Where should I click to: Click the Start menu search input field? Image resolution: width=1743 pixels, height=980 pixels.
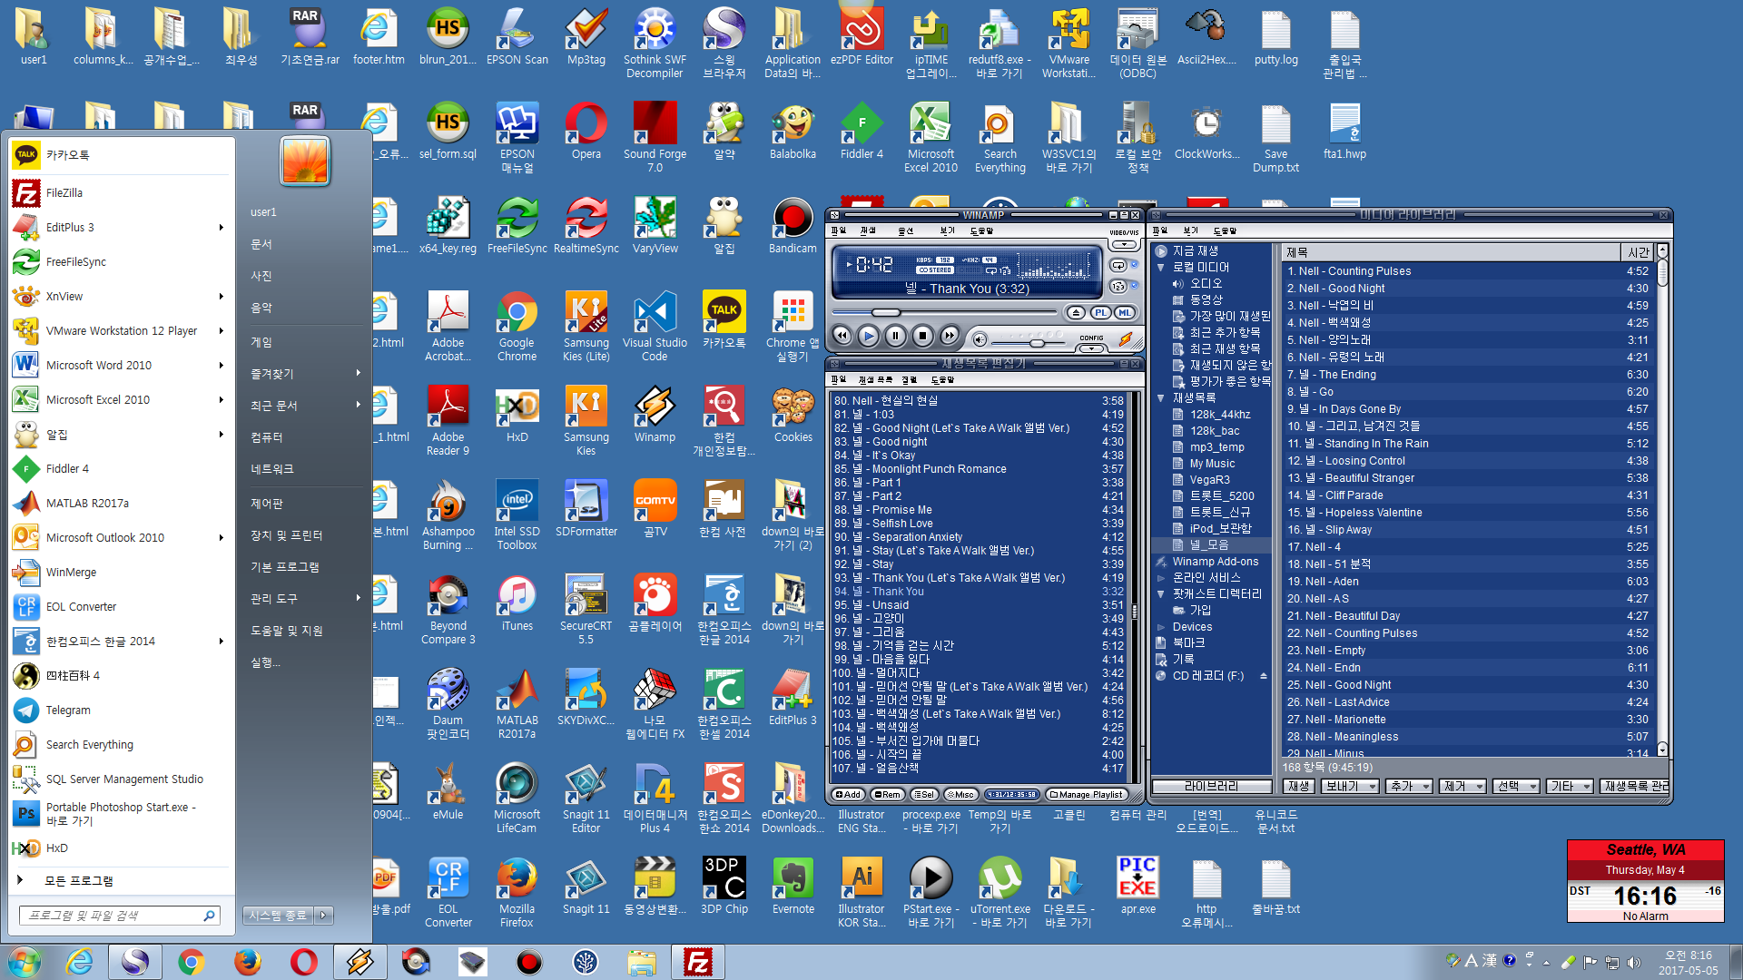click(118, 916)
